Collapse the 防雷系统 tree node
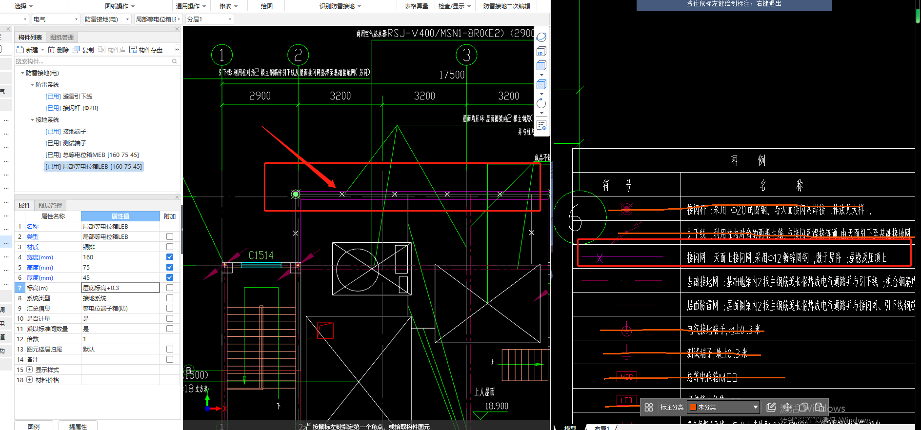This screenshot has width=921, height=430. 32,85
